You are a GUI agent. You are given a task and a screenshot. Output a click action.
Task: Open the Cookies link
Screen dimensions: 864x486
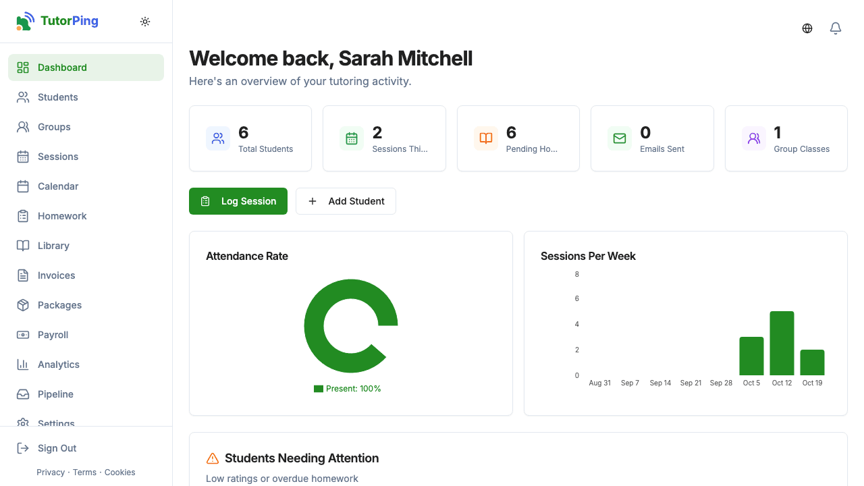[x=120, y=473]
